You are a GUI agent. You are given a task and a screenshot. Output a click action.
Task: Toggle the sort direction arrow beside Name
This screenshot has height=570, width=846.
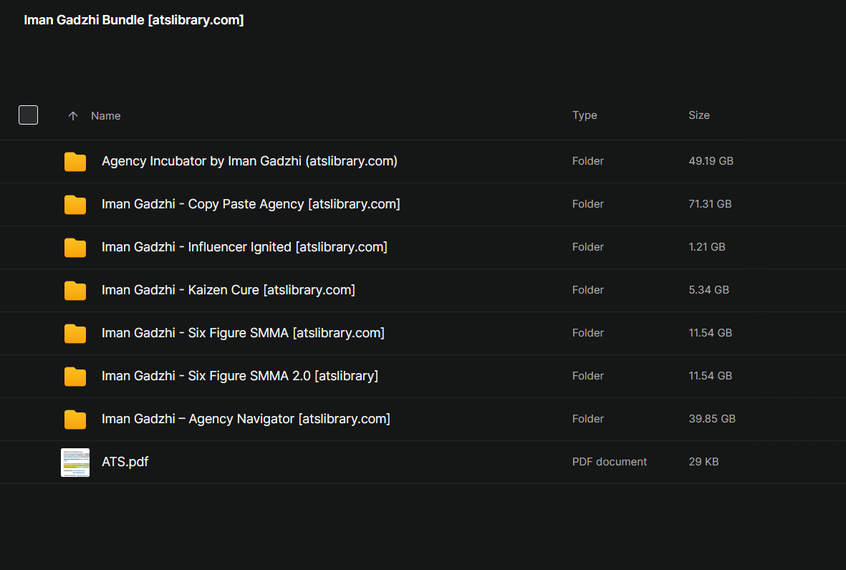(x=73, y=116)
